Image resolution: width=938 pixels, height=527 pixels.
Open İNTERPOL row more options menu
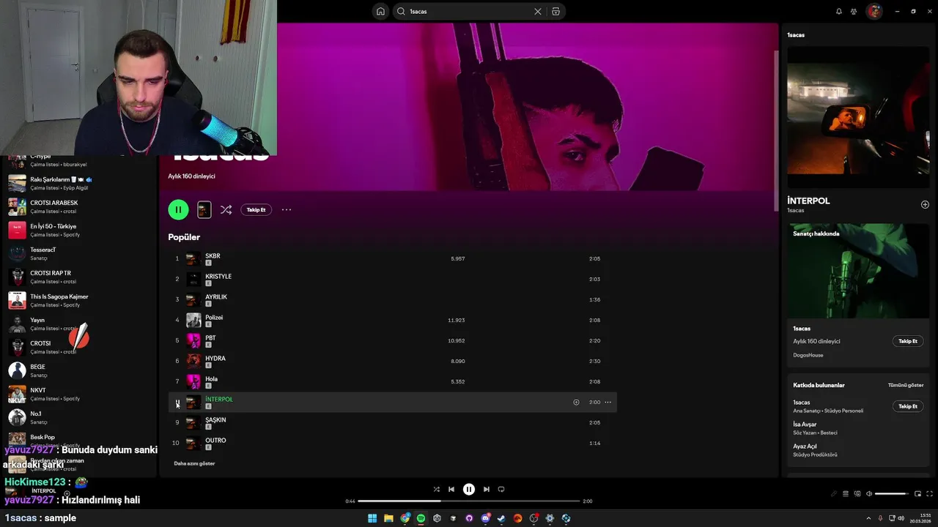click(x=608, y=402)
